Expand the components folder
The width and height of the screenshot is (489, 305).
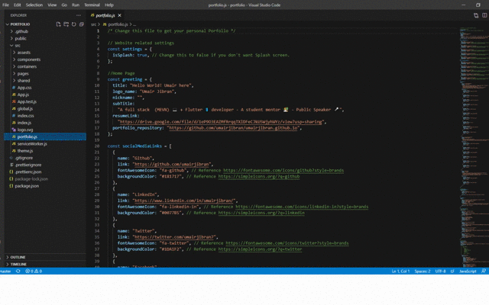click(29, 59)
